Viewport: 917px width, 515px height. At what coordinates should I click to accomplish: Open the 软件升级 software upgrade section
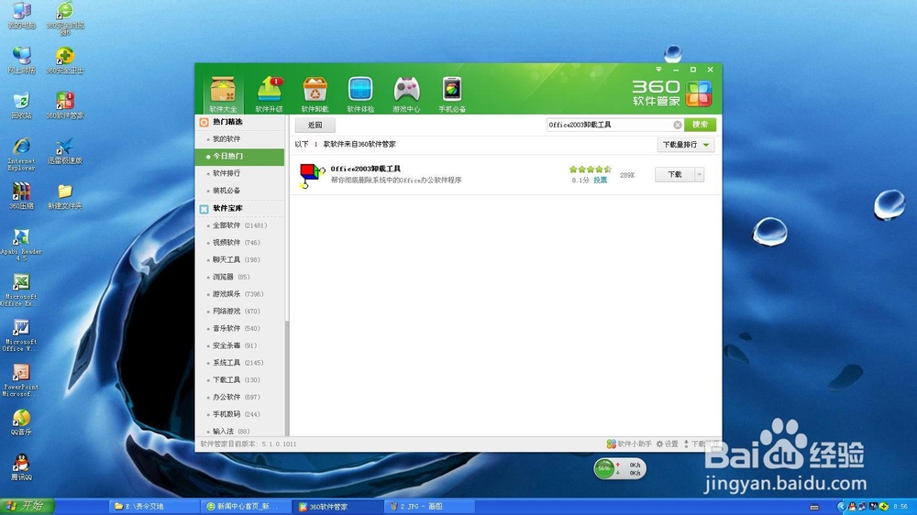click(269, 93)
